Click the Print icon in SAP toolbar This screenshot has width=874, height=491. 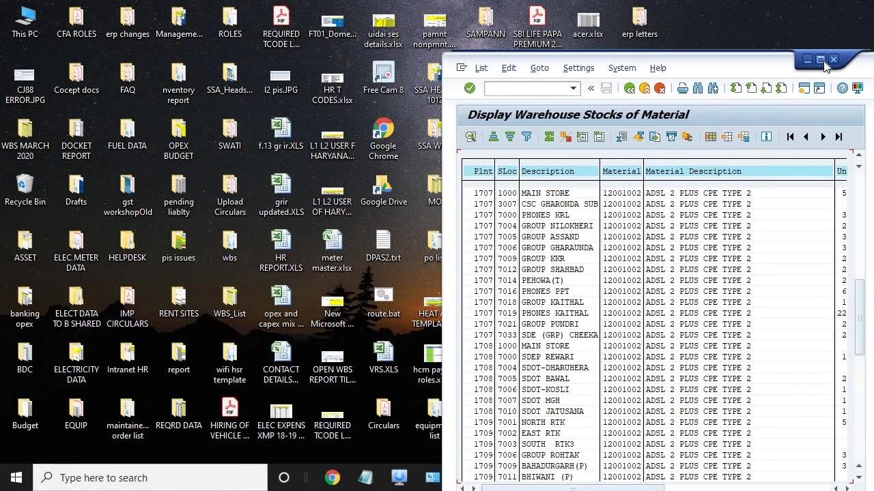point(683,88)
